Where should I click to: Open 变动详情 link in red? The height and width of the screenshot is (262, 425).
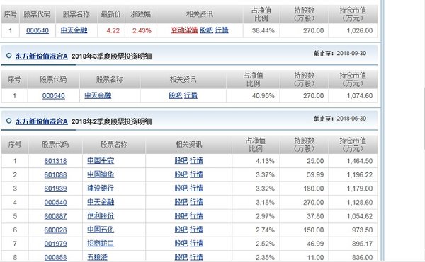coord(184,30)
